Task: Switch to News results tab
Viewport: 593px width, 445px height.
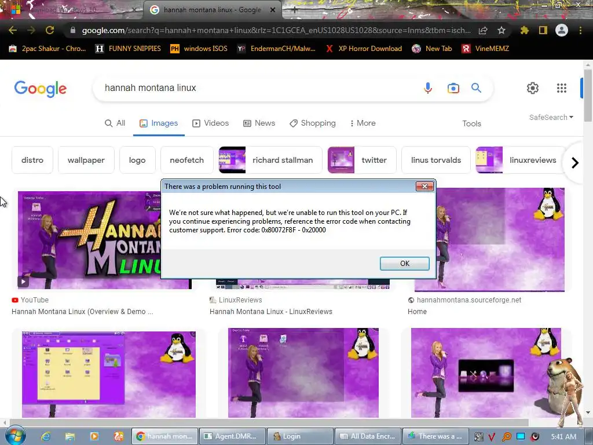Action: coord(259,123)
